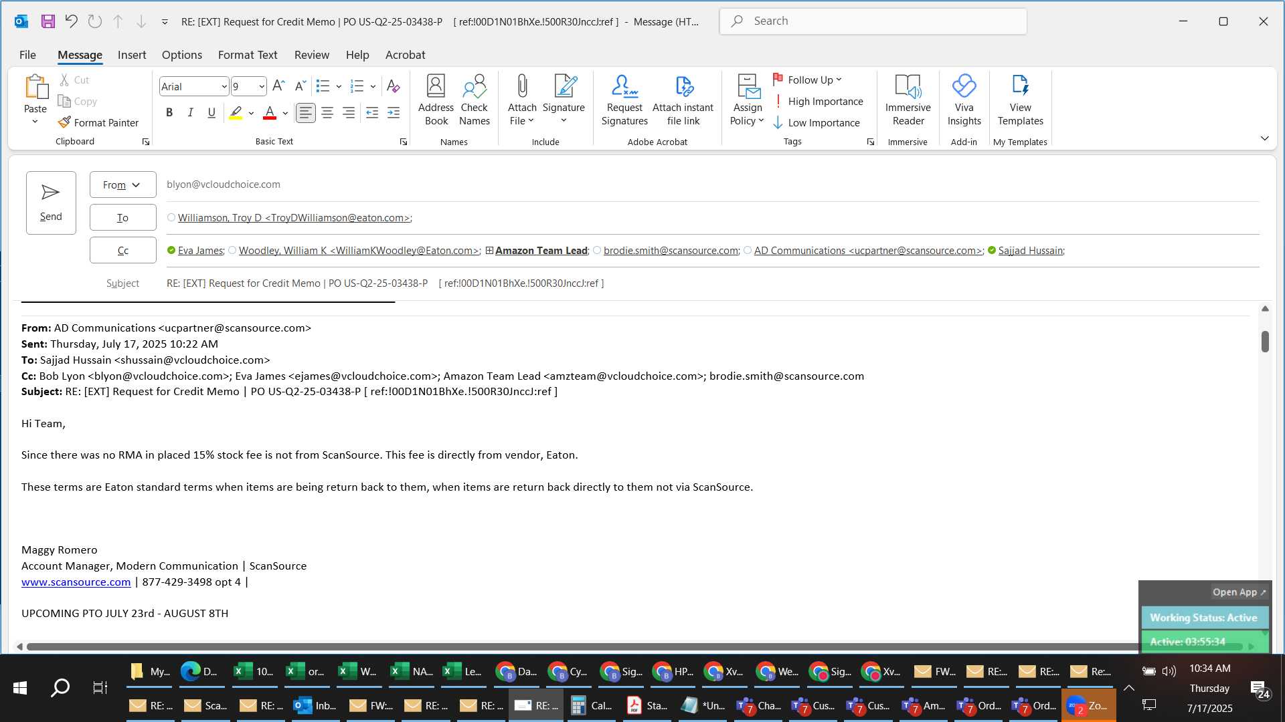
Task: Click the To recipients button
Action: coord(123,217)
